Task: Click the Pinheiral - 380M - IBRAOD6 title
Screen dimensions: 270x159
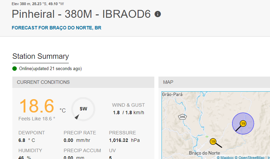Action: (x=81, y=14)
